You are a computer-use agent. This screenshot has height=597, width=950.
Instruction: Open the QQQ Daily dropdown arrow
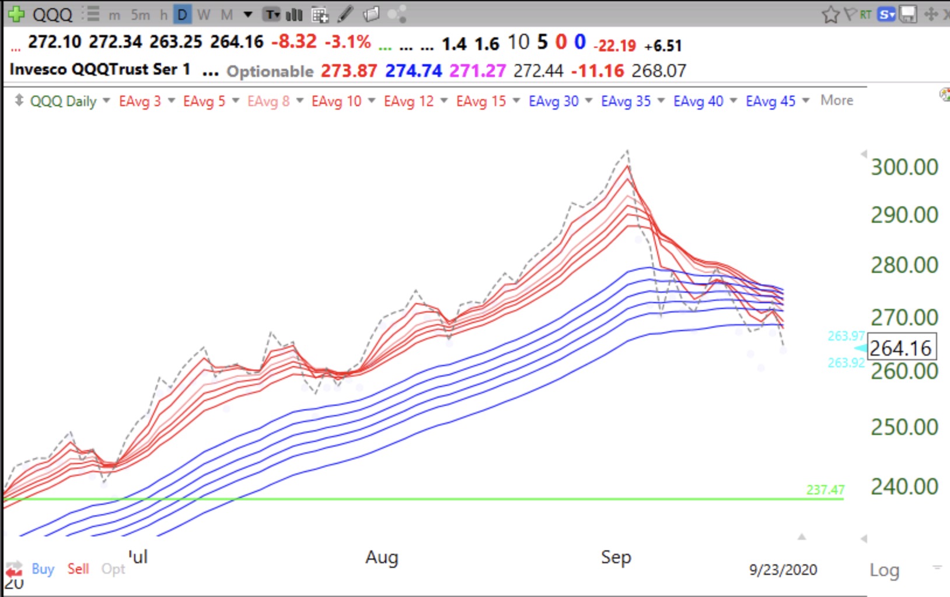[106, 100]
